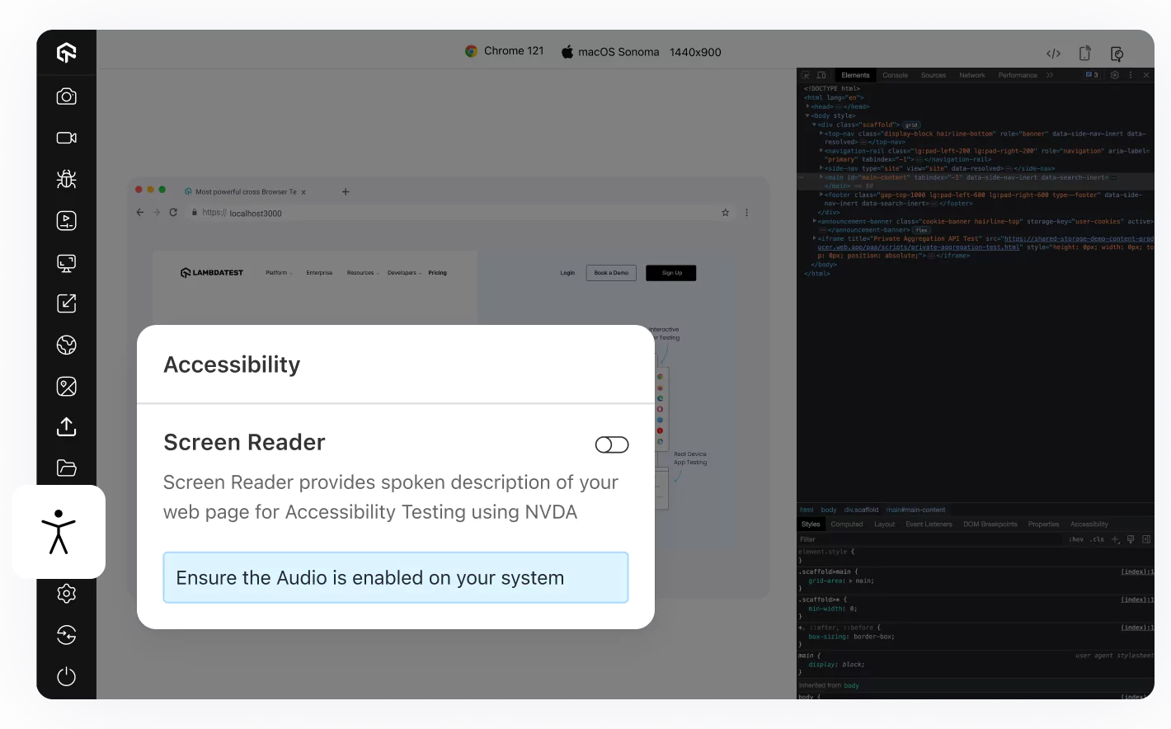Open the globe icon for geolocation testing
This screenshot has width=1171, height=729.
pyautogui.click(x=66, y=345)
